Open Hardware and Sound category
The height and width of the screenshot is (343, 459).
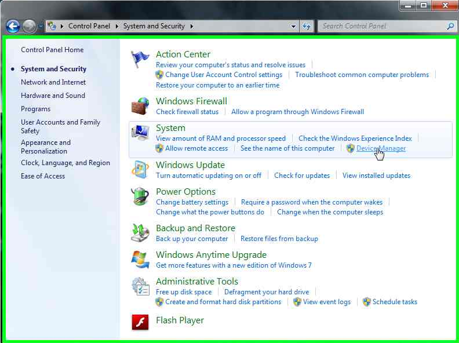(x=53, y=96)
